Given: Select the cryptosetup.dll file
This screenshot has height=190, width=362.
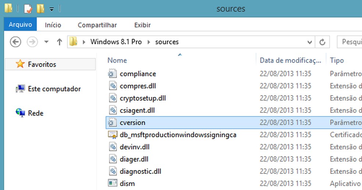Looking at the screenshot, I should [x=143, y=98].
